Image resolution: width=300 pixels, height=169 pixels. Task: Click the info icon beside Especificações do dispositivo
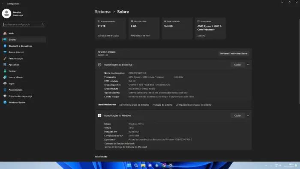coord(99,65)
